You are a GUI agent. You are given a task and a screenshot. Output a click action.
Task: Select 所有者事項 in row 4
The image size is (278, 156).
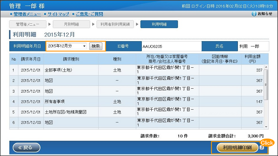(55, 102)
